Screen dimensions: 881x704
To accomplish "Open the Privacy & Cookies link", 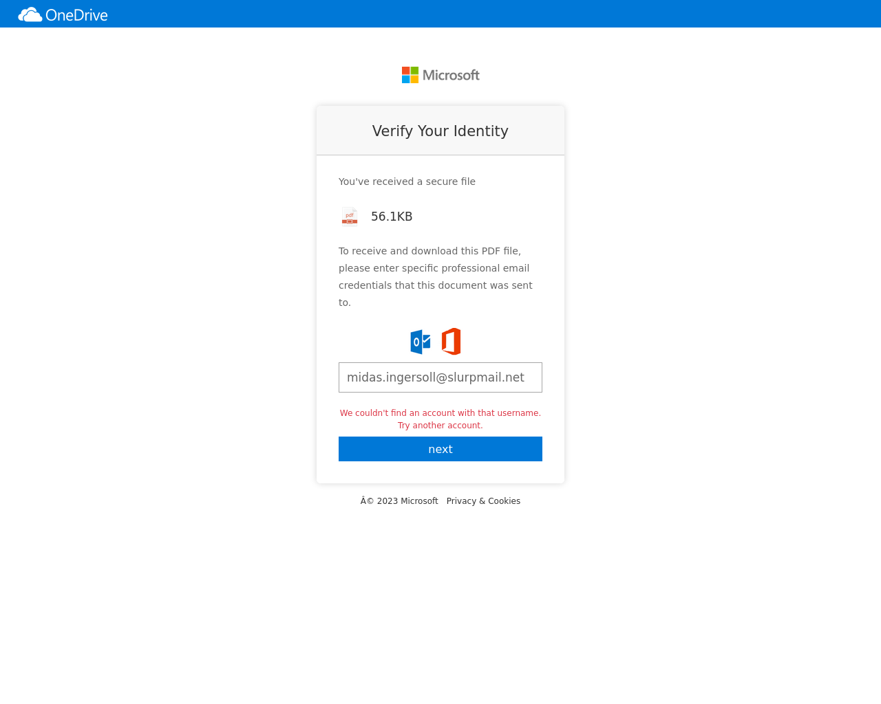I will [x=483, y=501].
